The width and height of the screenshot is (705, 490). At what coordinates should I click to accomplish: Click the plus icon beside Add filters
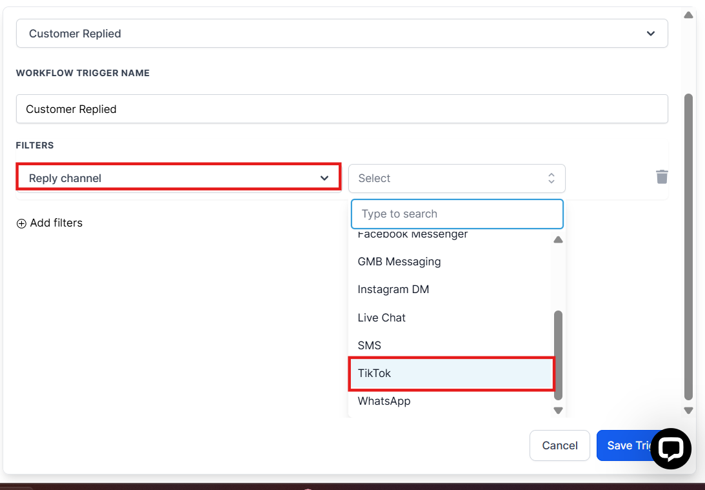21,223
